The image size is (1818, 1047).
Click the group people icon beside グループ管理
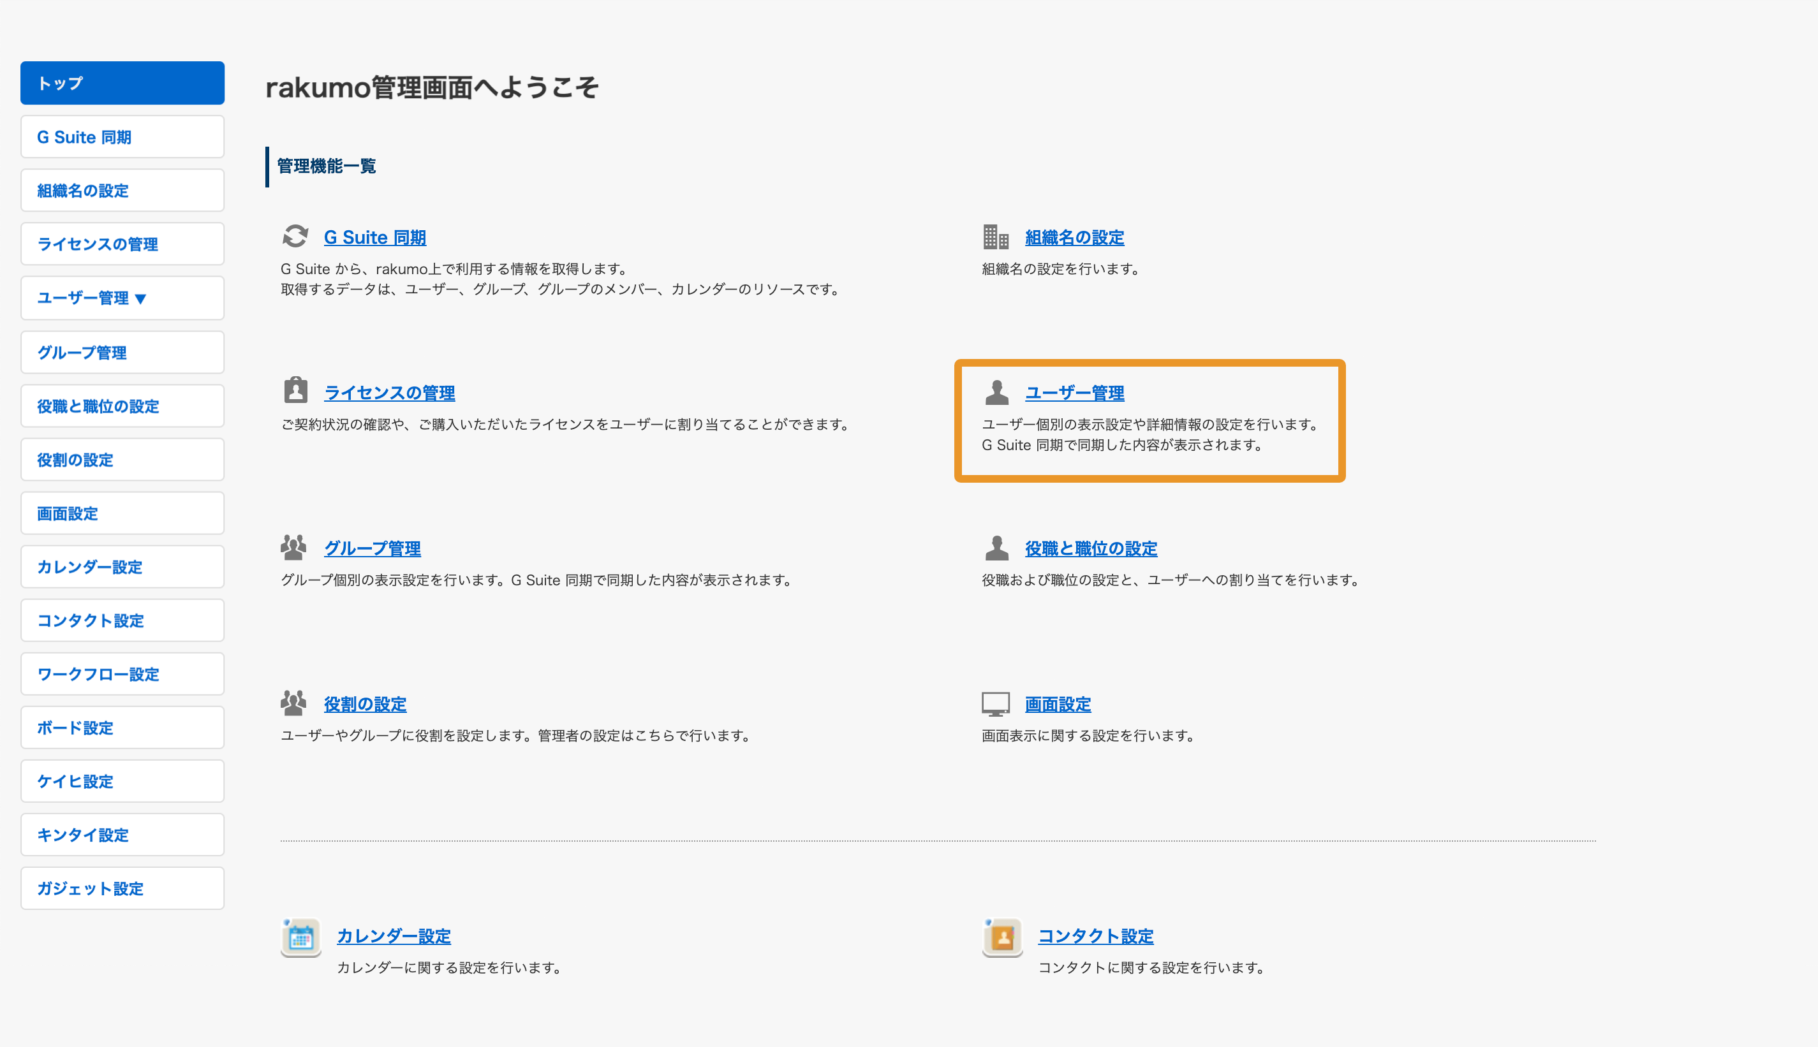pyautogui.click(x=293, y=547)
